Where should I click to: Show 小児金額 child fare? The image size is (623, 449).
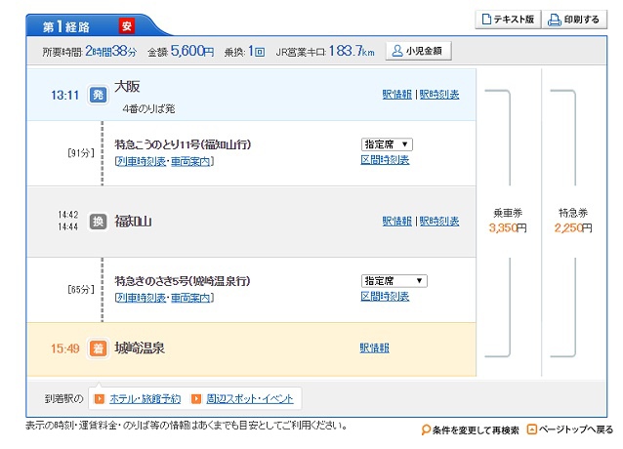click(x=418, y=51)
